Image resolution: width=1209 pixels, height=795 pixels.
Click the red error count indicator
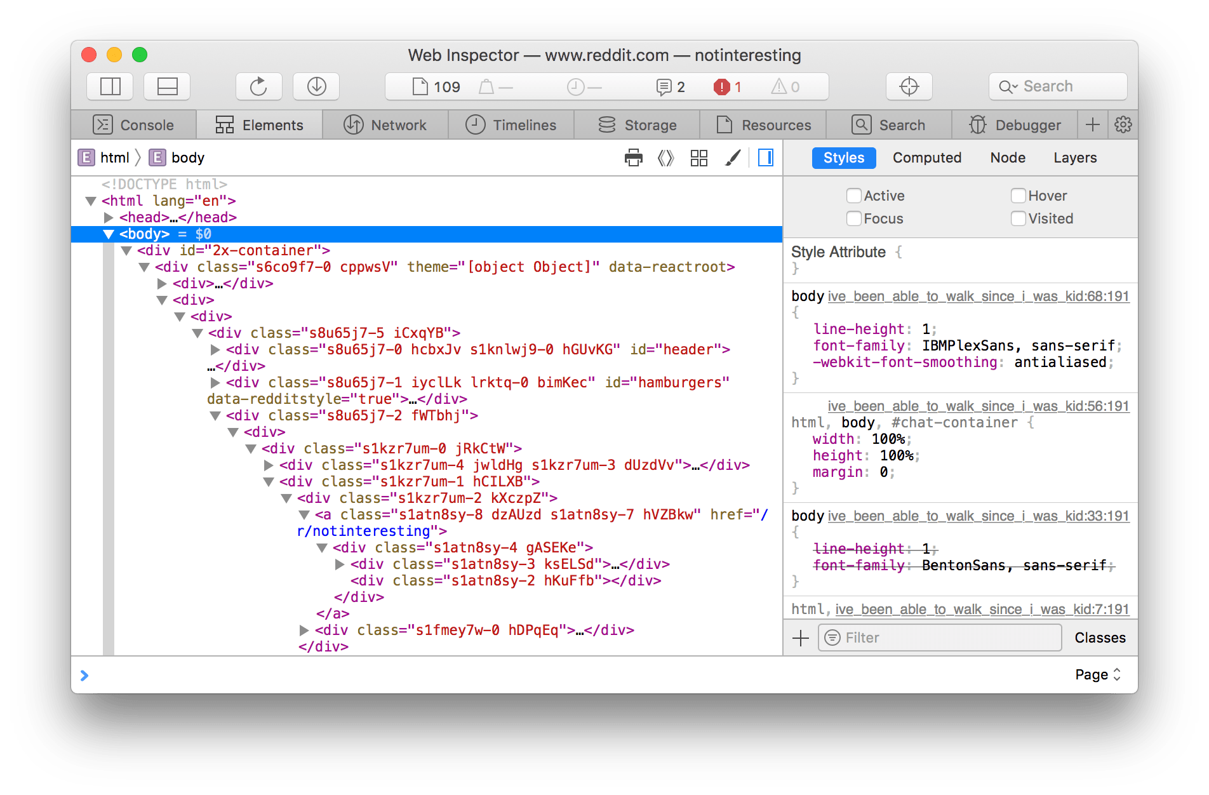(728, 87)
